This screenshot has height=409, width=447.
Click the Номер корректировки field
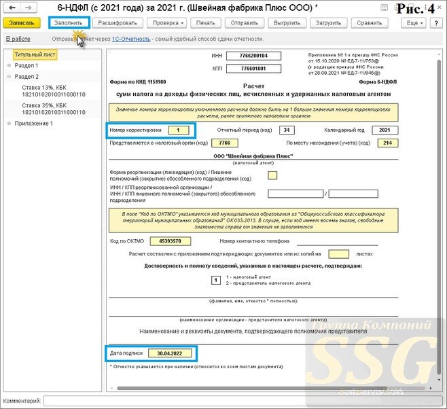(x=179, y=130)
